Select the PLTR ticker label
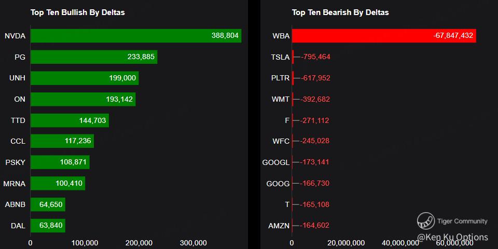 click(x=281, y=78)
